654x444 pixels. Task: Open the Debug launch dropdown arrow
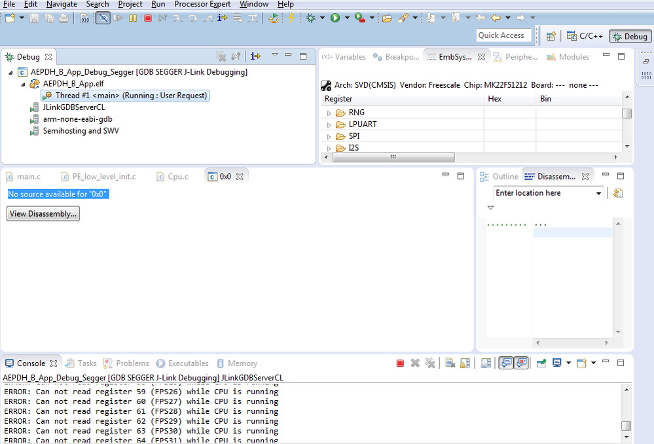pos(322,18)
